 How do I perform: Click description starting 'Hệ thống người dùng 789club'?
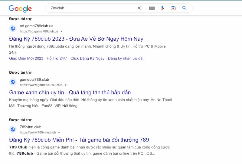point(87,49)
